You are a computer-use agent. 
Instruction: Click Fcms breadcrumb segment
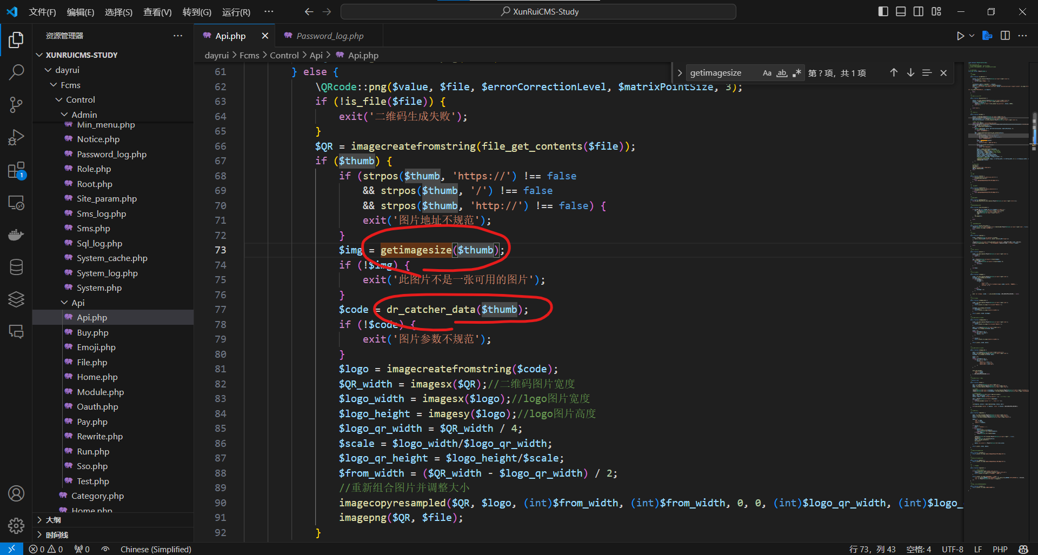(x=249, y=55)
